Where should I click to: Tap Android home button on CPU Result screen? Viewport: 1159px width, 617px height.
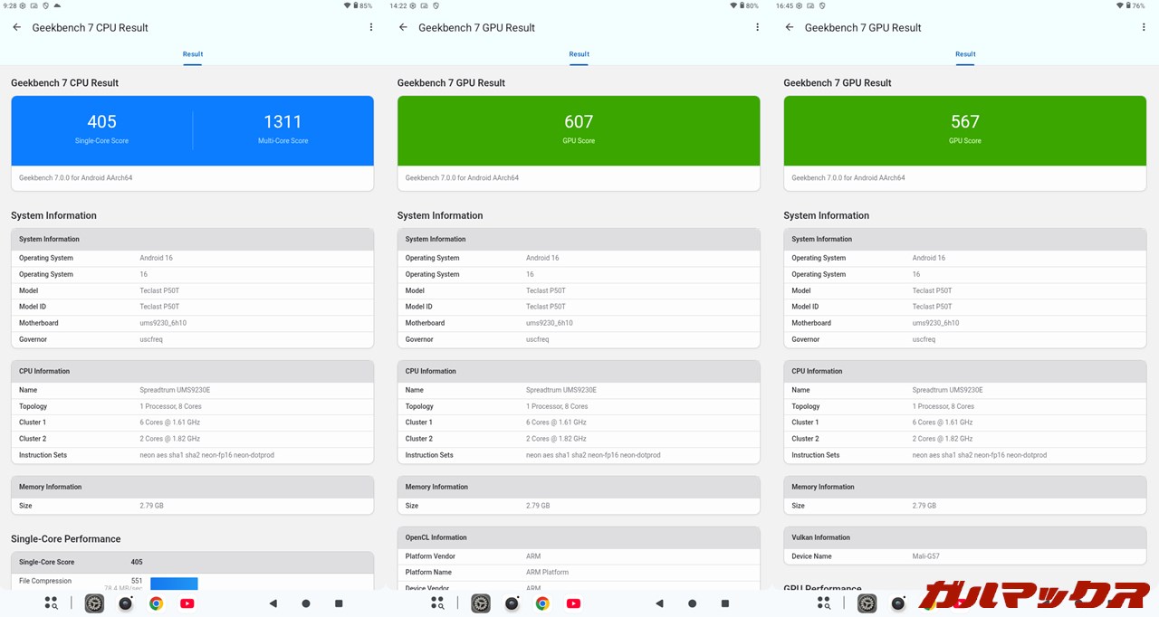tap(306, 603)
